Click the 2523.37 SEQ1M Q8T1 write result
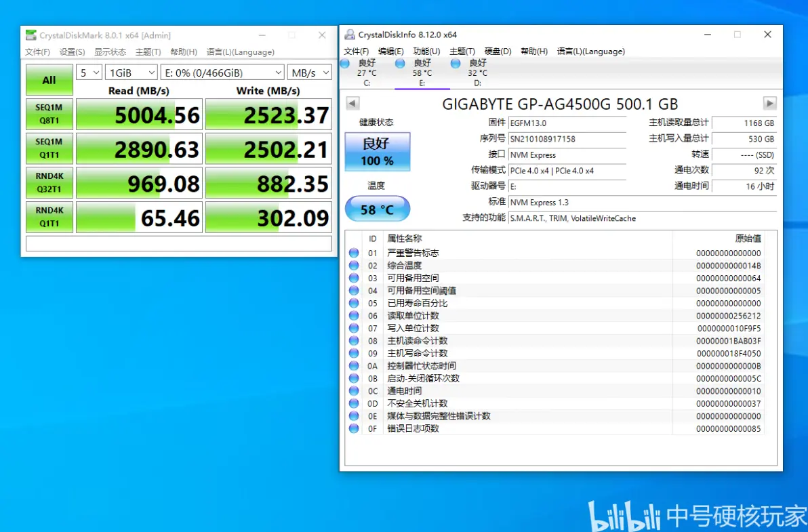Image resolution: width=808 pixels, height=532 pixels. [x=268, y=115]
